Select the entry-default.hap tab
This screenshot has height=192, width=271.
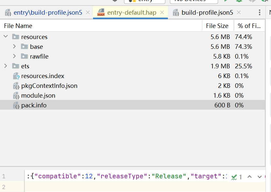pyautogui.click(x=131, y=13)
